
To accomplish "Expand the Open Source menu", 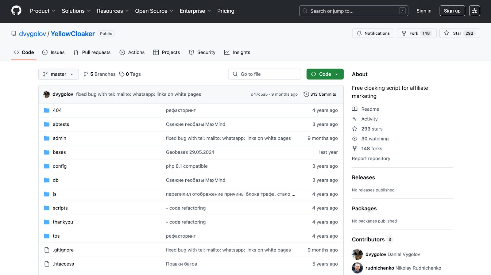I will click(154, 11).
